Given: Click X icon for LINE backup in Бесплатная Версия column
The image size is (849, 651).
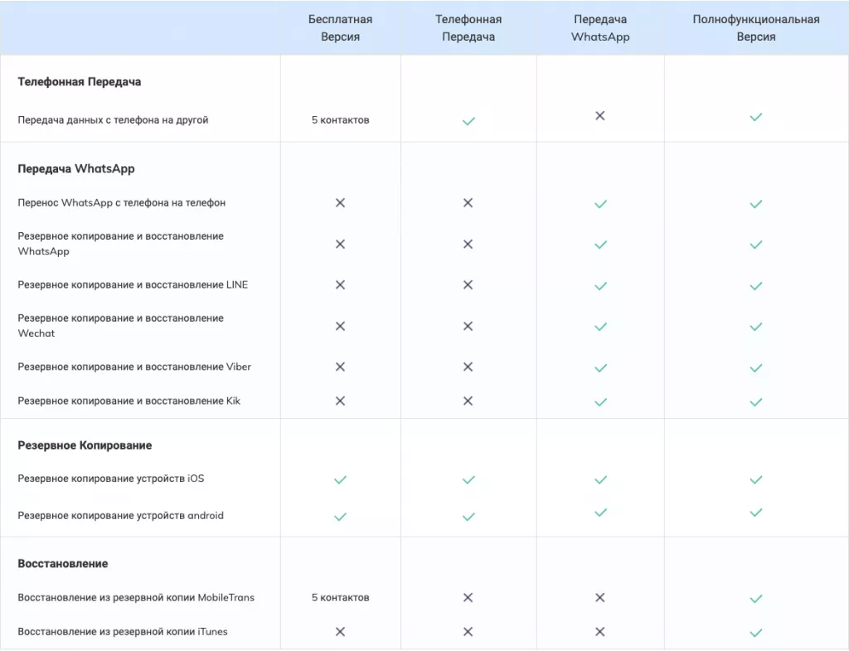Looking at the screenshot, I should 340,284.
